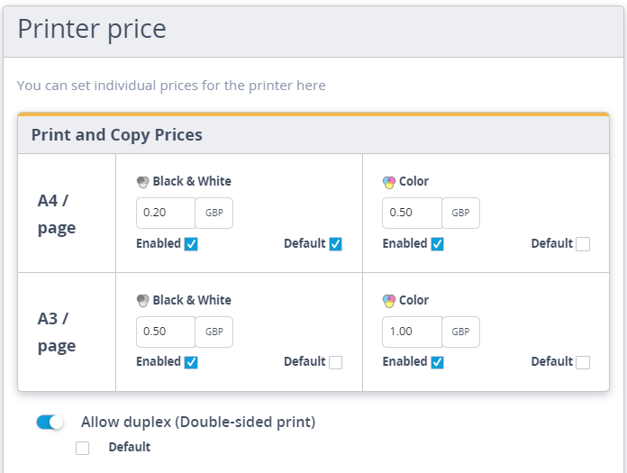Viewport: 627px width, 473px height.
Task: Toggle Allow duplex switch off
Action: coord(50,423)
